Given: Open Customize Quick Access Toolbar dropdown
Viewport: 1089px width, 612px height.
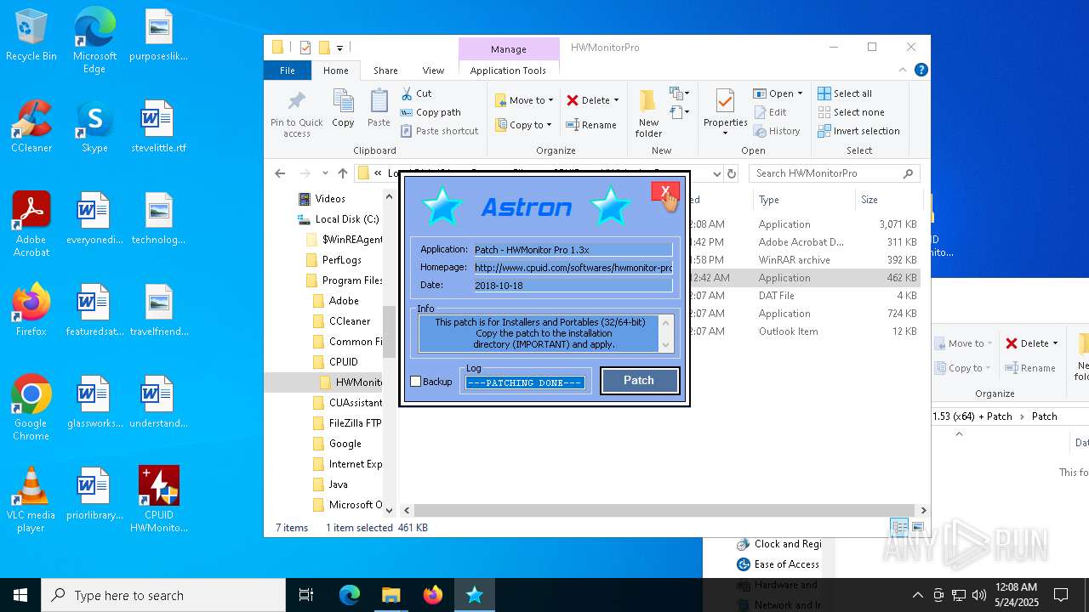Looking at the screenshot, I should click(339, 48).
